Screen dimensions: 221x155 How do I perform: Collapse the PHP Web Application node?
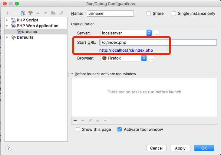click(7, 26)
